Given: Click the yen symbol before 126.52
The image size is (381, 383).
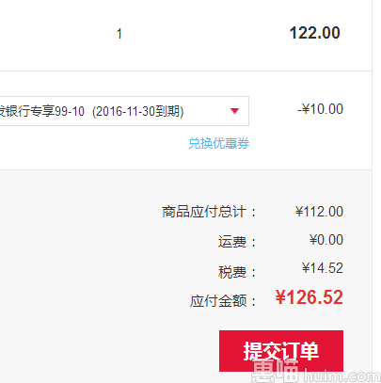Looking at the screenshot, I should coord(280,297).
